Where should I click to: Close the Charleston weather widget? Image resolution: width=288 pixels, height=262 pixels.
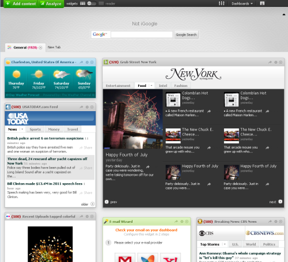click(x=92, y=62)
